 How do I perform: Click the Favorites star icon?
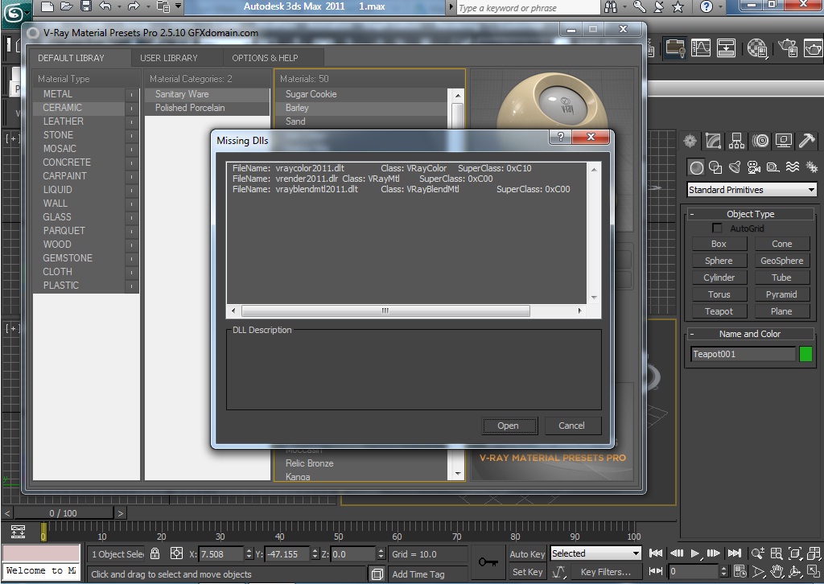tap(678, 6)
